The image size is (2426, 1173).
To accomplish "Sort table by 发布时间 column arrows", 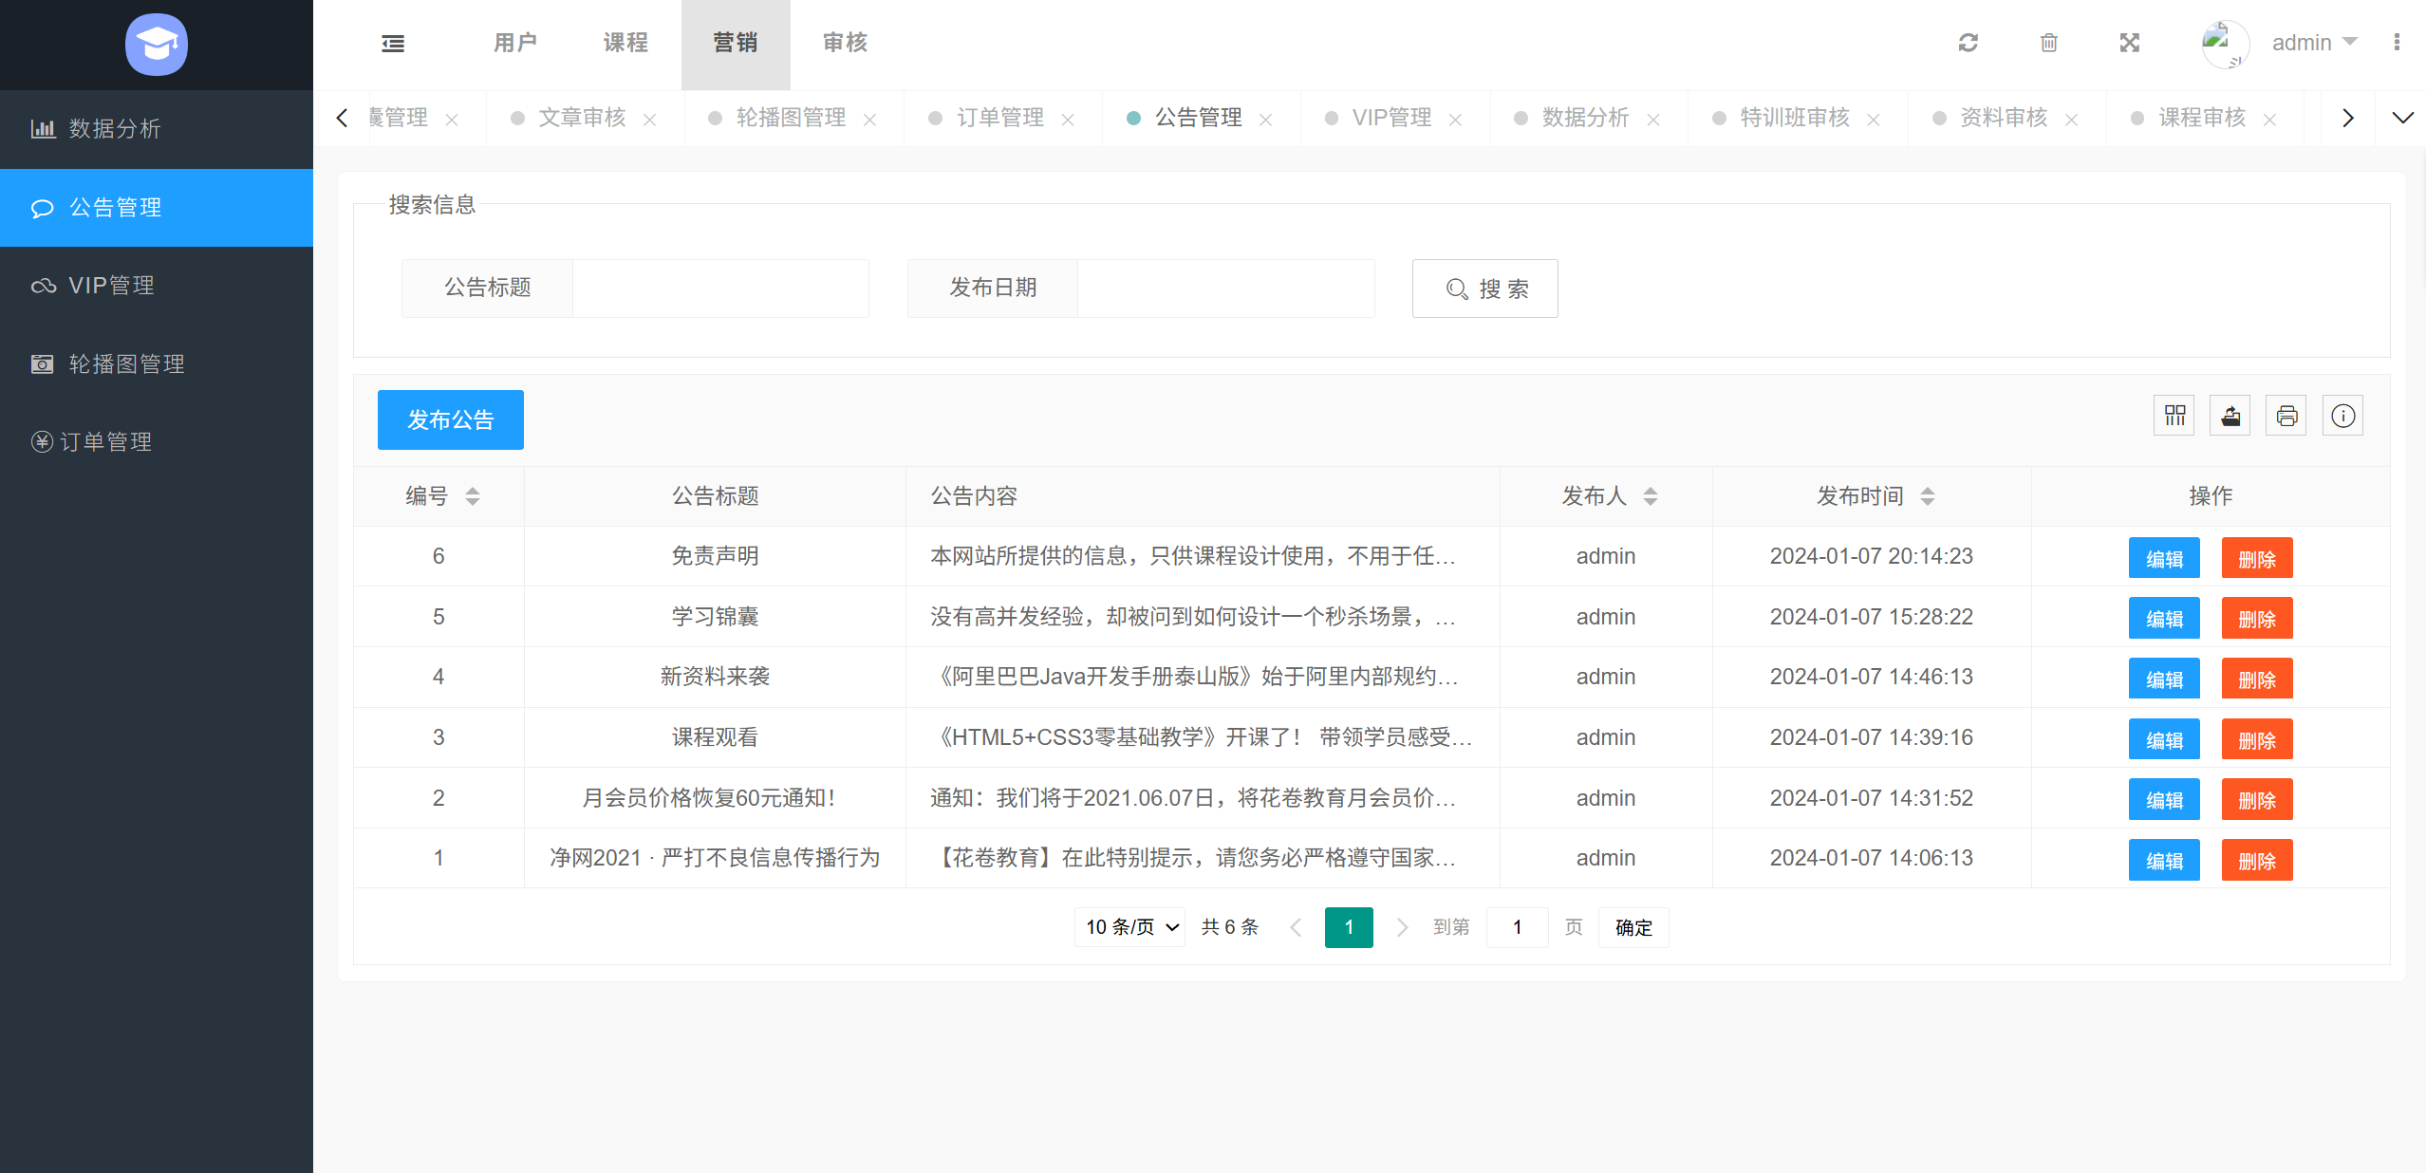I will coord(1927,496).
